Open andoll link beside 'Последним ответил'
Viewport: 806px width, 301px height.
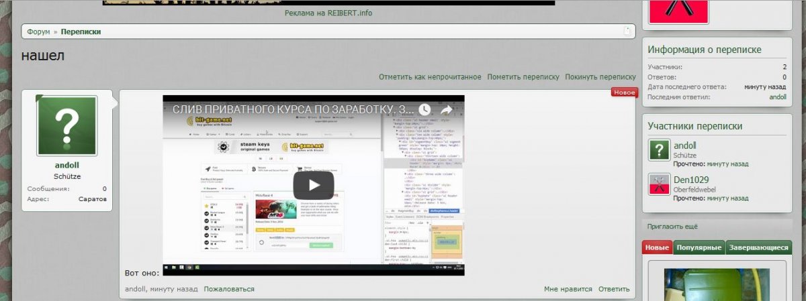click(778, 97)
